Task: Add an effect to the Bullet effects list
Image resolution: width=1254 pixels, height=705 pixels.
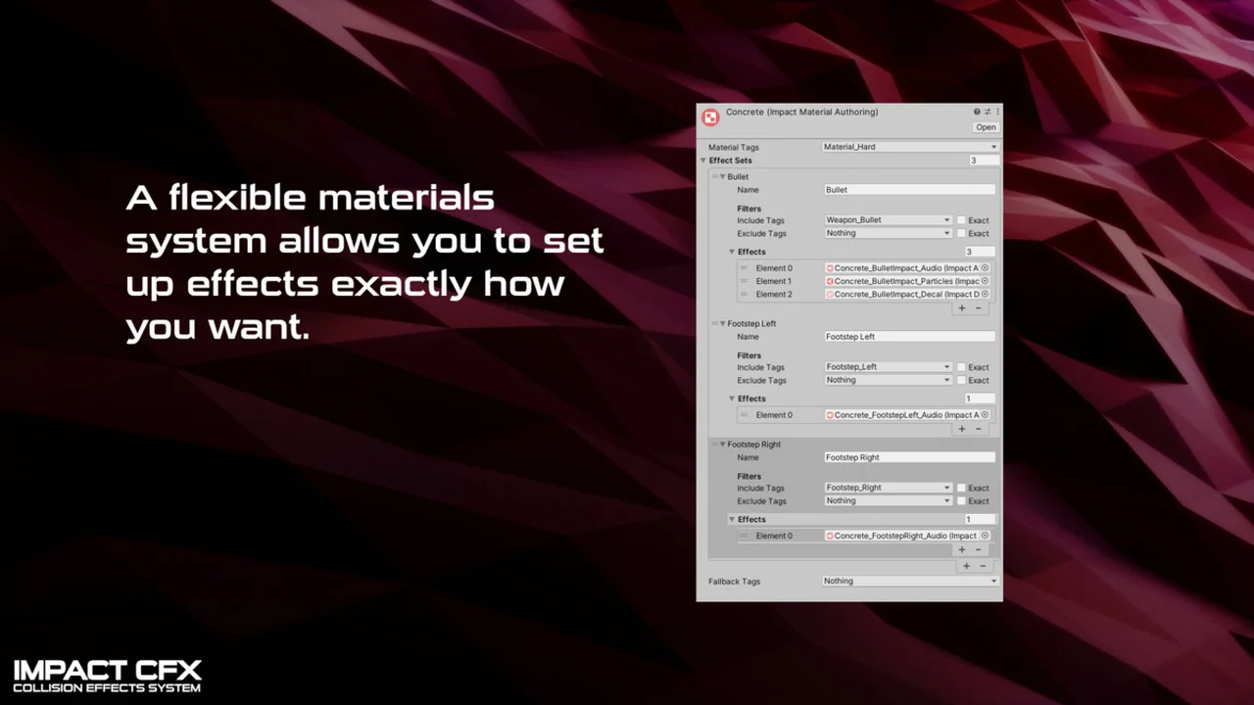Action: [962, 308]
